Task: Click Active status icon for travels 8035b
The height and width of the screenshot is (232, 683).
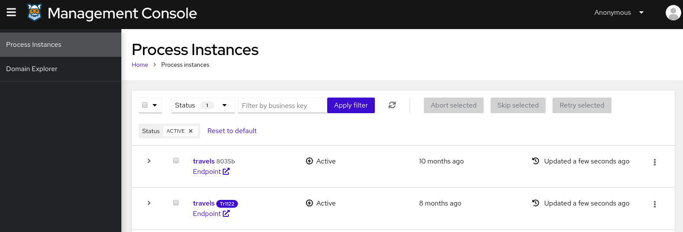Action: [309, 161]
